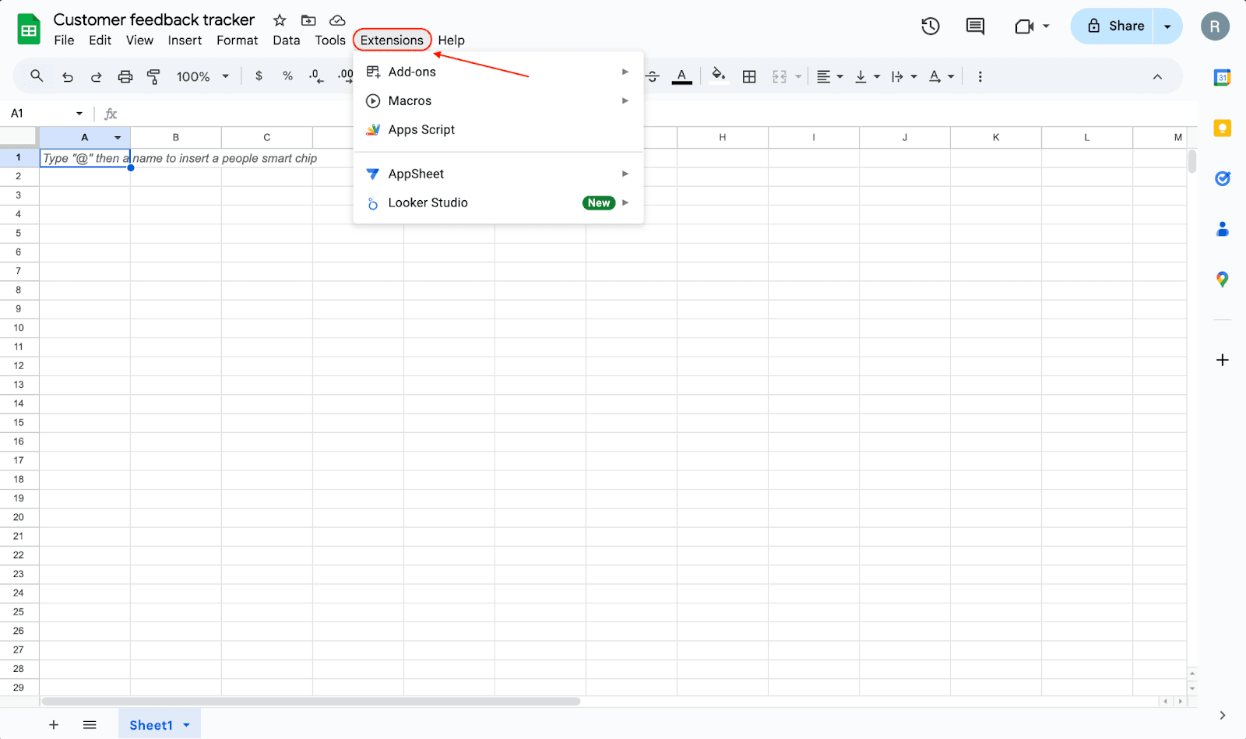The height and width of the screenshot is (739, 1246).
Task: Click the formula bar input field
Action: point(623,114)
